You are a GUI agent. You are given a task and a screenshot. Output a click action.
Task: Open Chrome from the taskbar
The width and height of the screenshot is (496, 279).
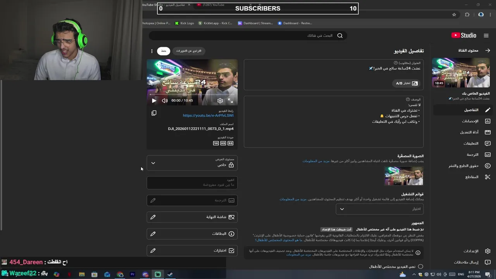pos(120,274)
